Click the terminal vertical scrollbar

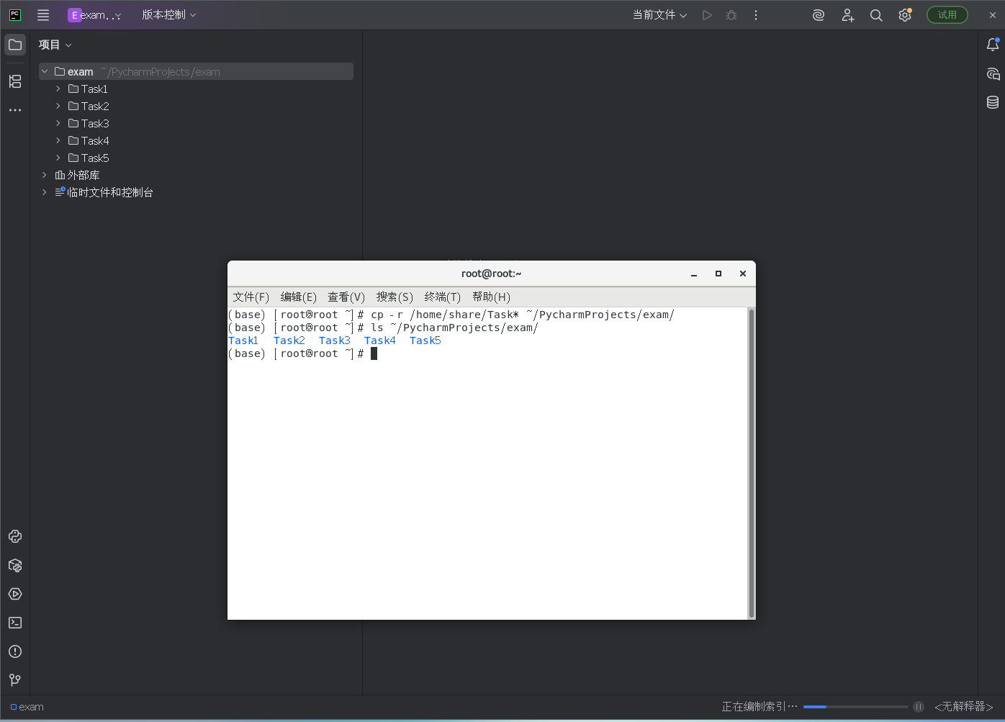click(751, 463)
